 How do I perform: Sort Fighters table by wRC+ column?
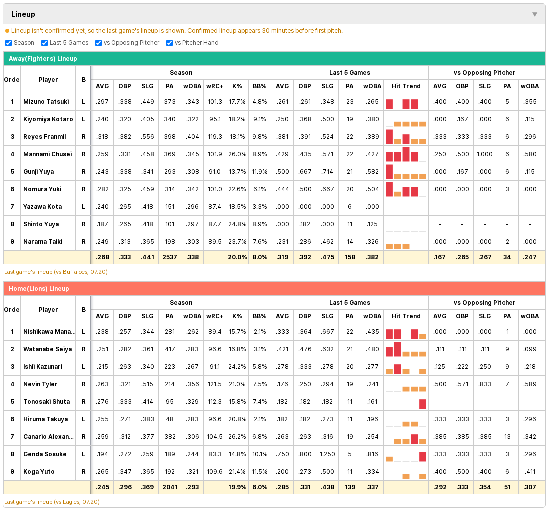click(x=215, y=86)
